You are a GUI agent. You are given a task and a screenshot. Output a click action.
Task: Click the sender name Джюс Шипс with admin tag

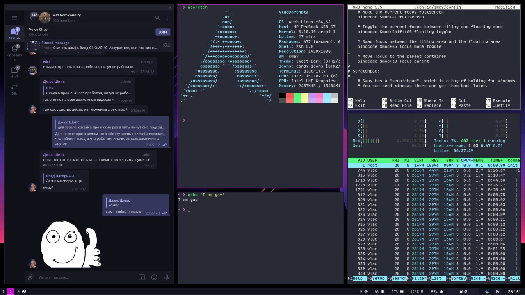coord(54,82)
